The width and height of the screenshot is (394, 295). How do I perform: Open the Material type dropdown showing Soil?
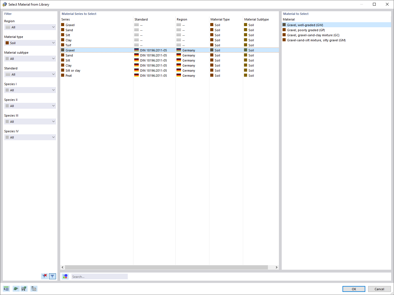[30, 43]
